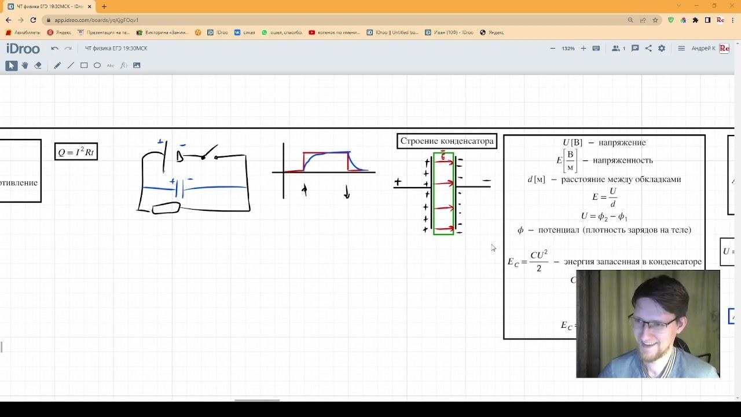Select the ellipse shape tool
This screenshot has height=417, width=741.
click(x=97, y=65)
